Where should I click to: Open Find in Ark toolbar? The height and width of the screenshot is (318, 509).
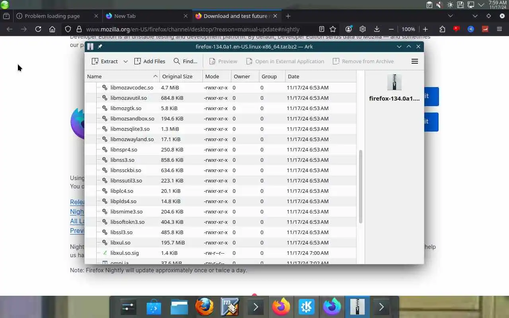click(x=185, y=61)
